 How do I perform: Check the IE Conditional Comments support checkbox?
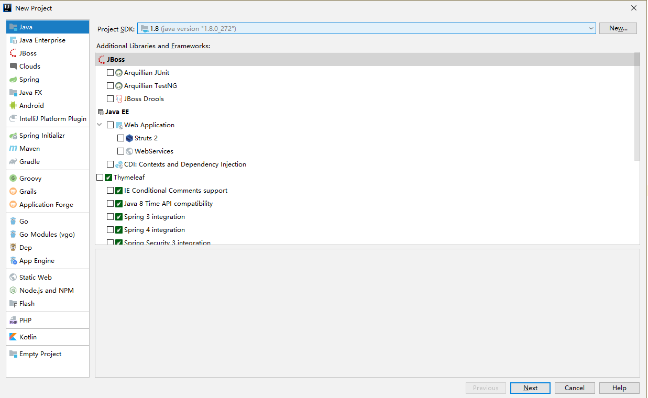pos(110,191)
